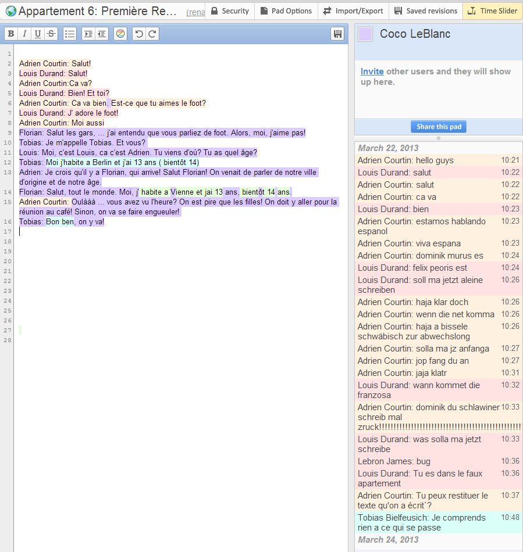Redo the last undone edit
Screen dimensions: 523x552
152,34
